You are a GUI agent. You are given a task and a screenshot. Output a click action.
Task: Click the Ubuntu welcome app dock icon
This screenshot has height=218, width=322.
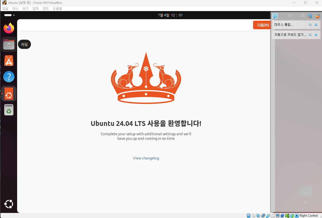tap(9, 94)
